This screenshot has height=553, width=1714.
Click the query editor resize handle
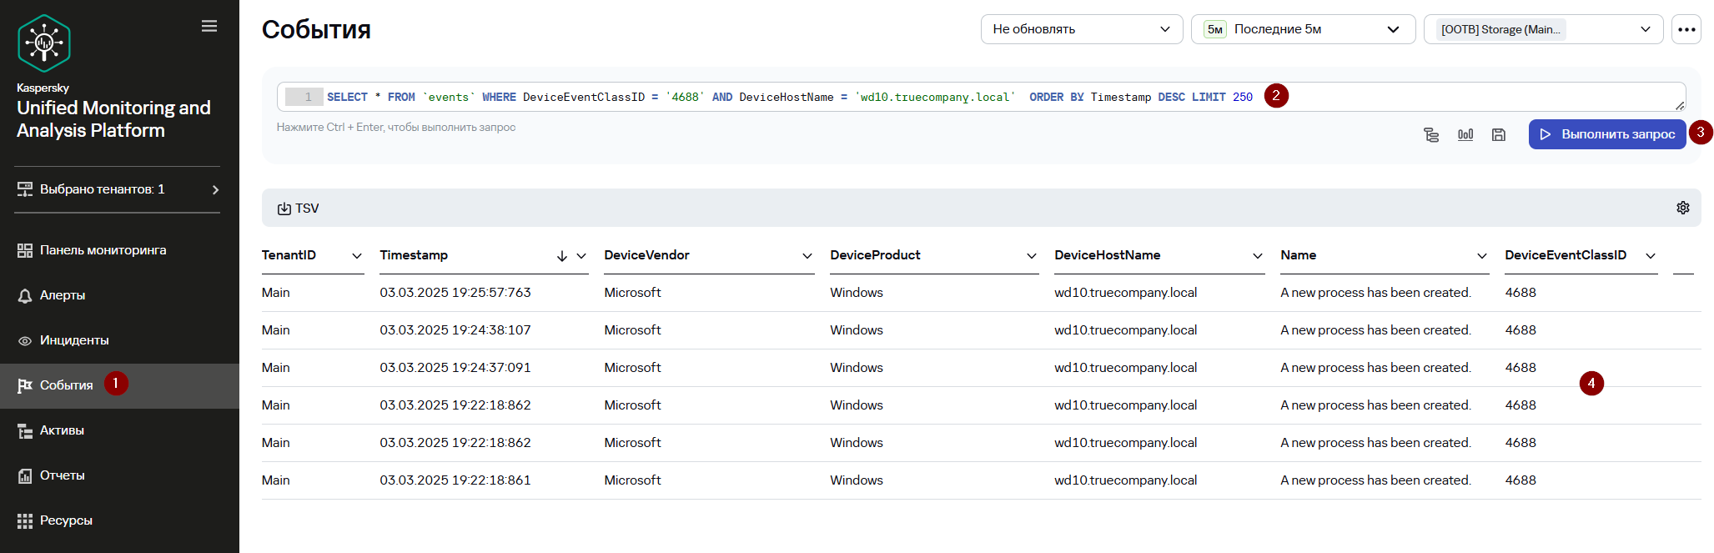tap(1680, 106)
